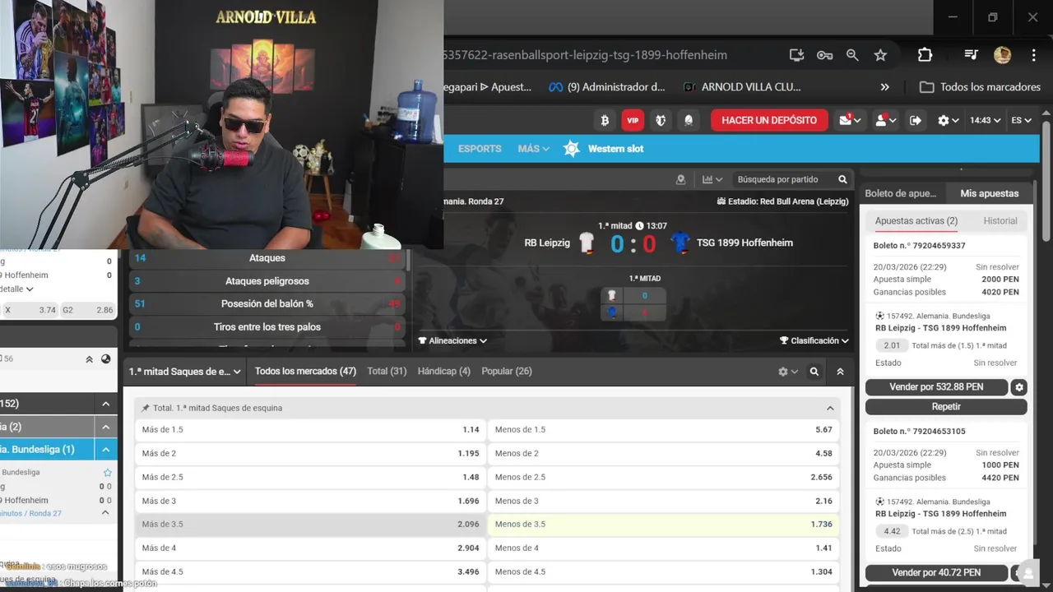Select the Menos de 3.5 odds 1.736
Image resolution: width=1053 pixels, height=592 pixels.
[x=664, y=525]
